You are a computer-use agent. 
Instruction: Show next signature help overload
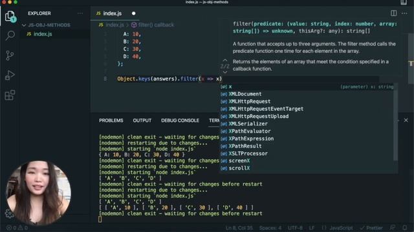click(225, 72)
